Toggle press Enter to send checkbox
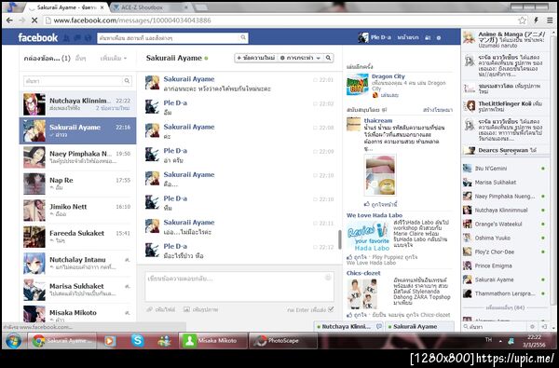Viewport: 559px width, 368px height. coord(331,309)
